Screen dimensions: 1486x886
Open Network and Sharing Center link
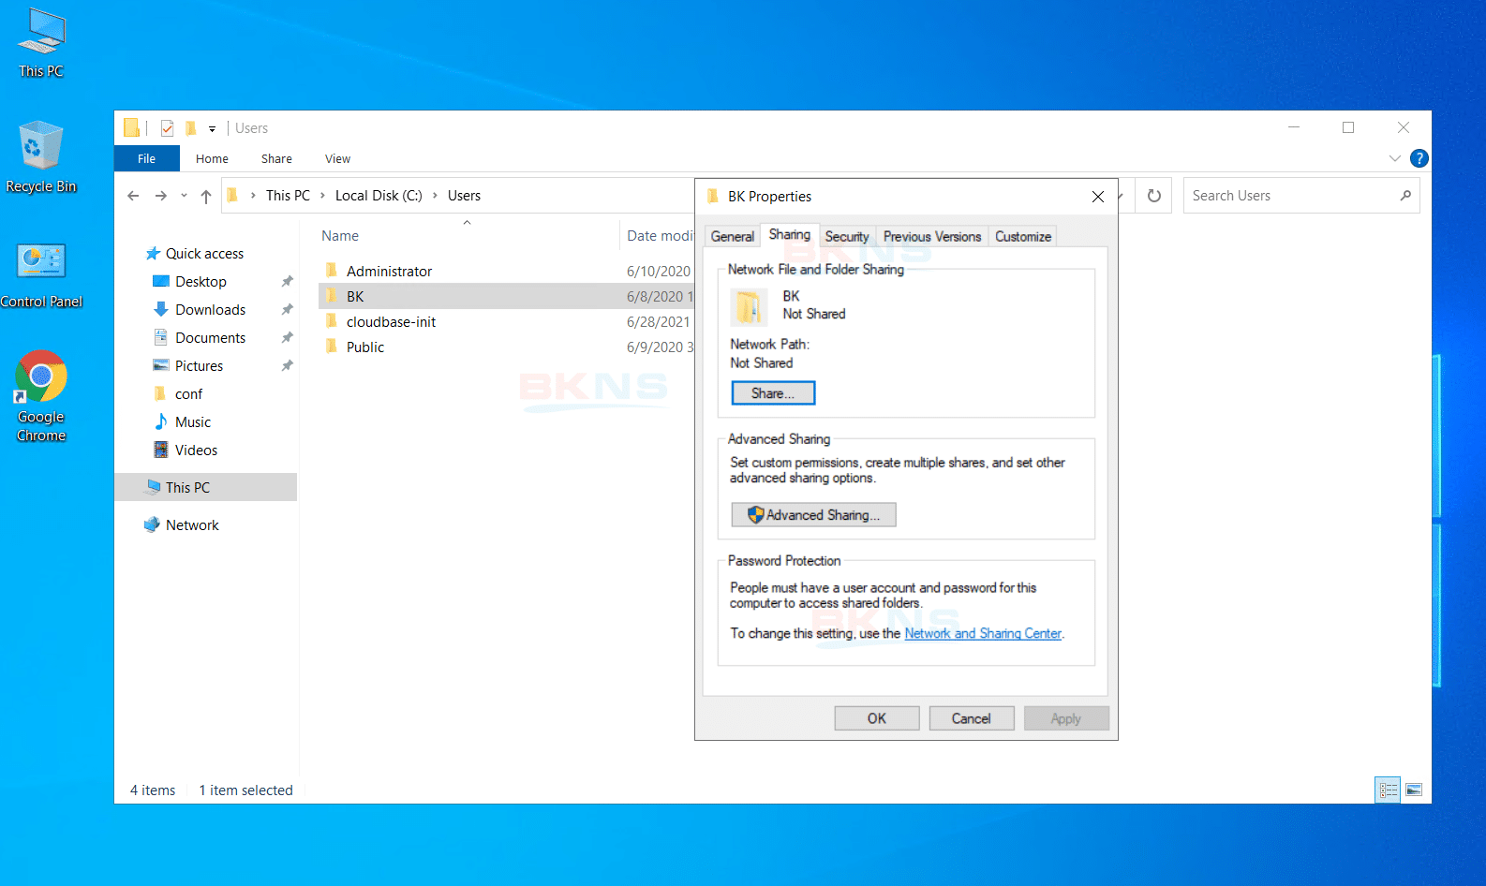click(982, 633)
